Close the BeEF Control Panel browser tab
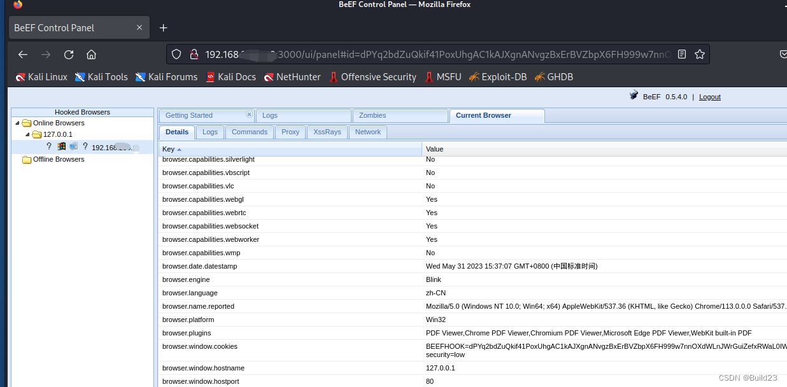The height and width of the screenshot is (387, 787). coord(139,27)
